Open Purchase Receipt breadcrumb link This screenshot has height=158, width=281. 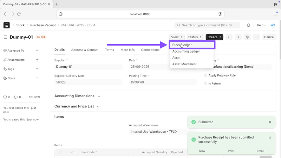pos(43,25)
